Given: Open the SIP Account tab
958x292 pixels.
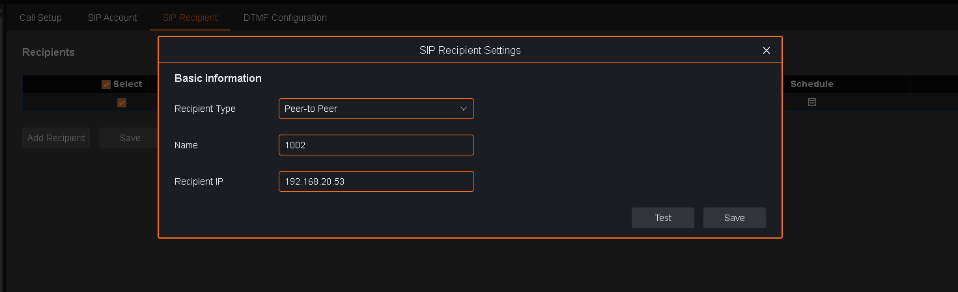Looking at the screenshot, I should pos(113,18).
